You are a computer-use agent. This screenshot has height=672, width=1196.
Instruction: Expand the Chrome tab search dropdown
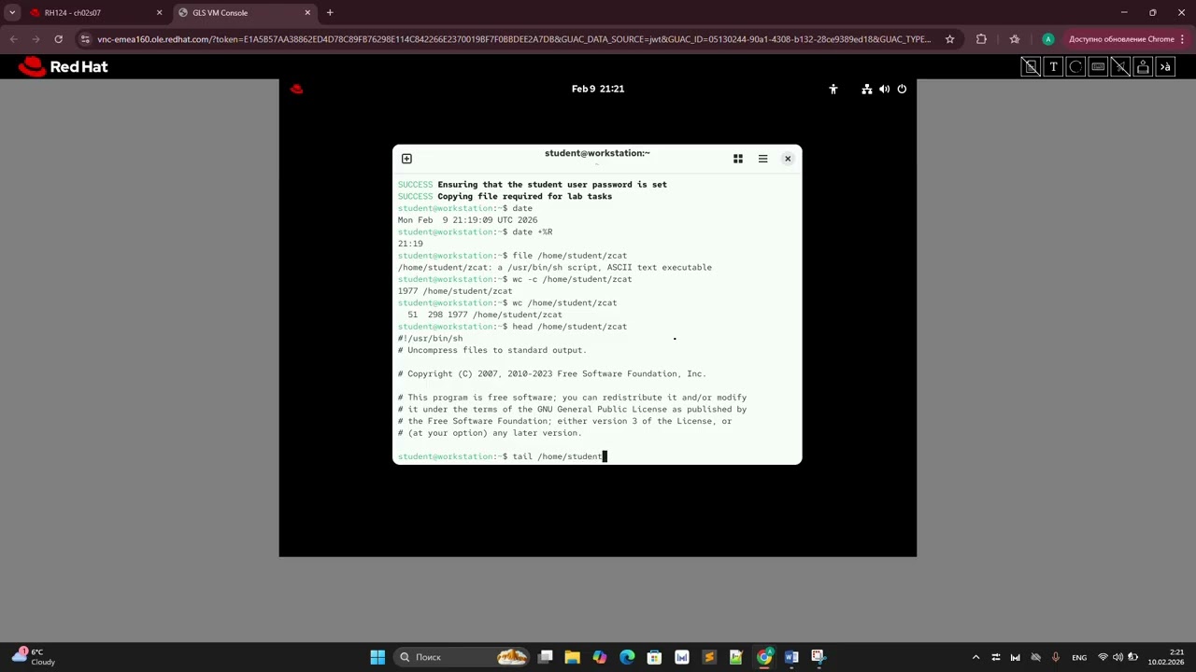click(12, 13)
